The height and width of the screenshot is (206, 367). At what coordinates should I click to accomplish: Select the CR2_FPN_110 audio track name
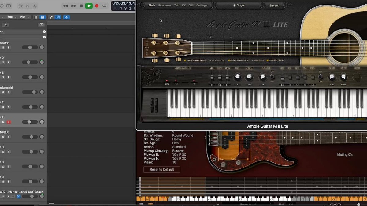pos(21,192)
